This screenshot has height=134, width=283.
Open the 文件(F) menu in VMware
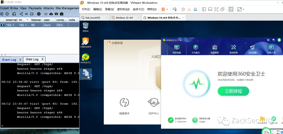click(86, 9)
